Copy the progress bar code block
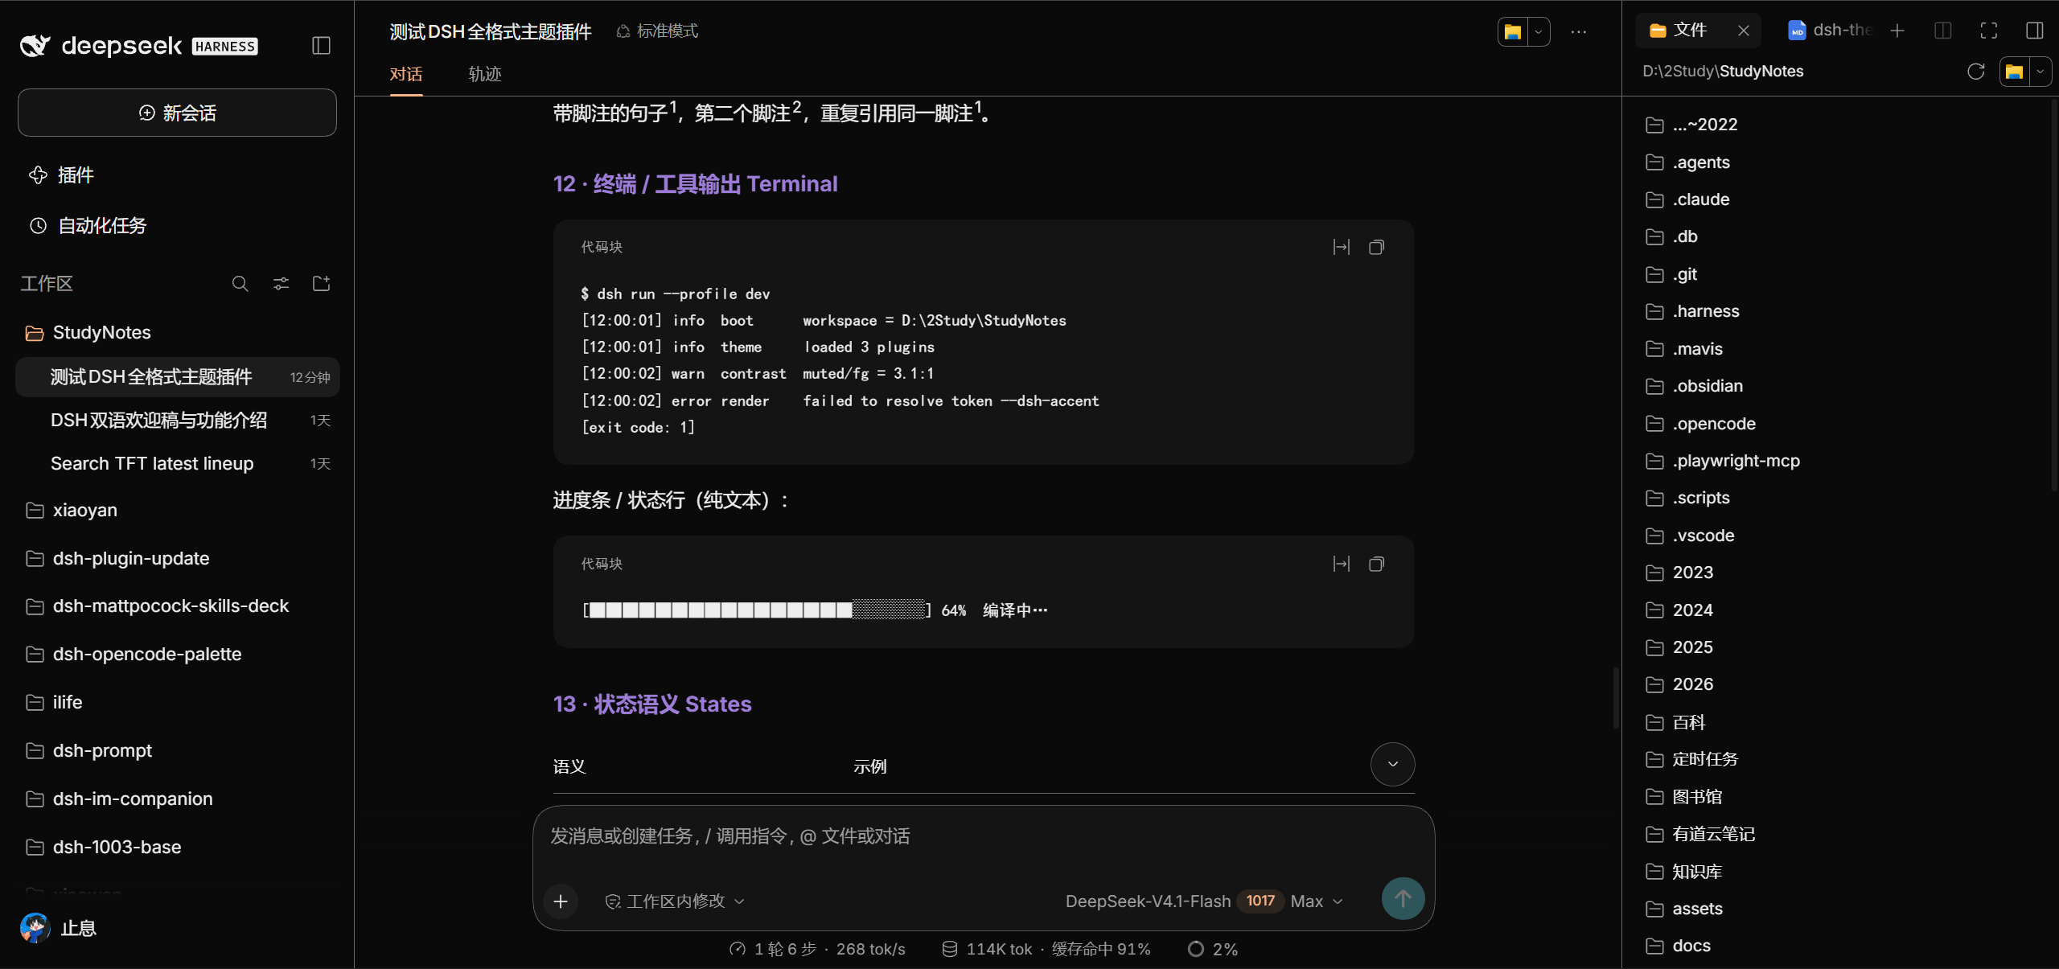2059x969 pixels. tap(1377, 564)
